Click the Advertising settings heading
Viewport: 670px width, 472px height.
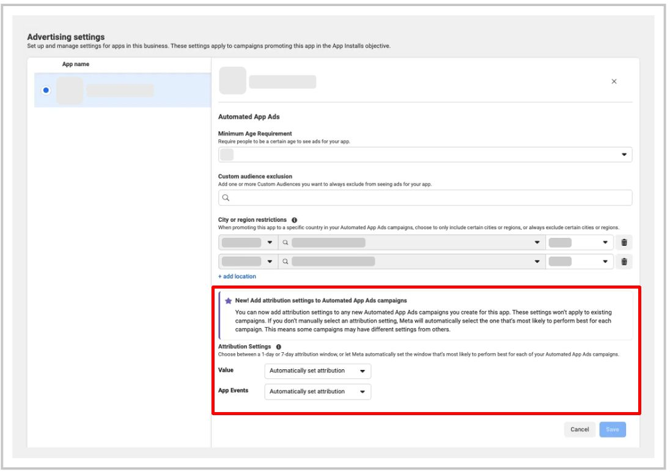[66, 37]
